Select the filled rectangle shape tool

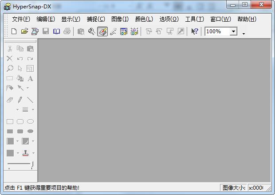(x=10, y=131)
